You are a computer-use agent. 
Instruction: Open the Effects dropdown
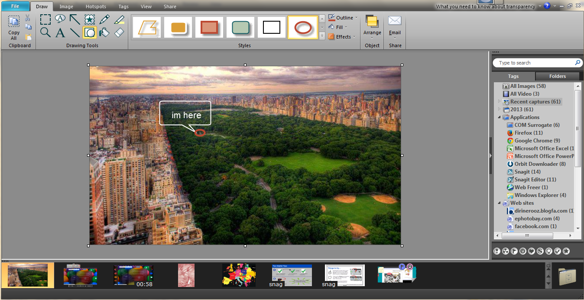point(343,37)
